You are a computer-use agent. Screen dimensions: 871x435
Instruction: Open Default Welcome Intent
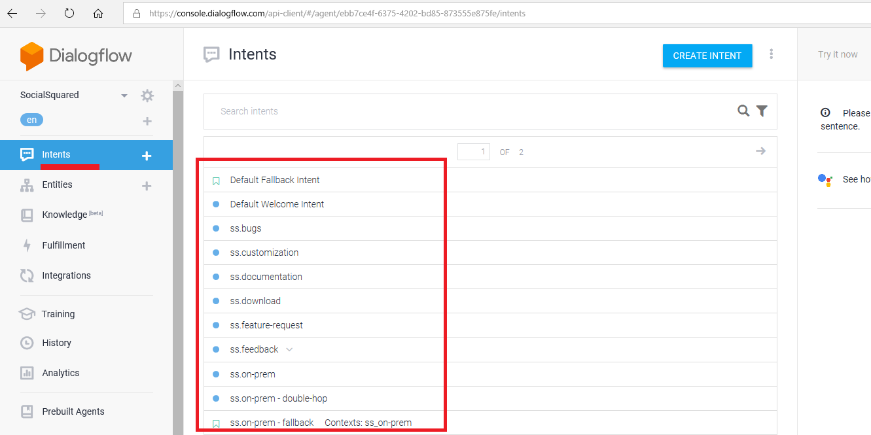277,204
